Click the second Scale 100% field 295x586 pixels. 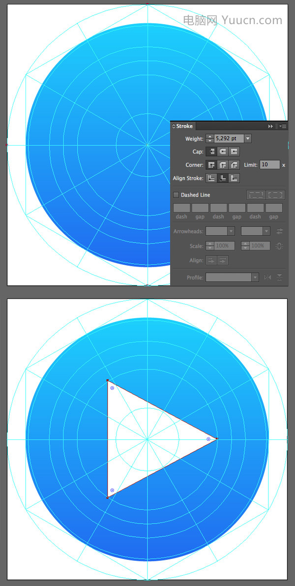(260, 246)
